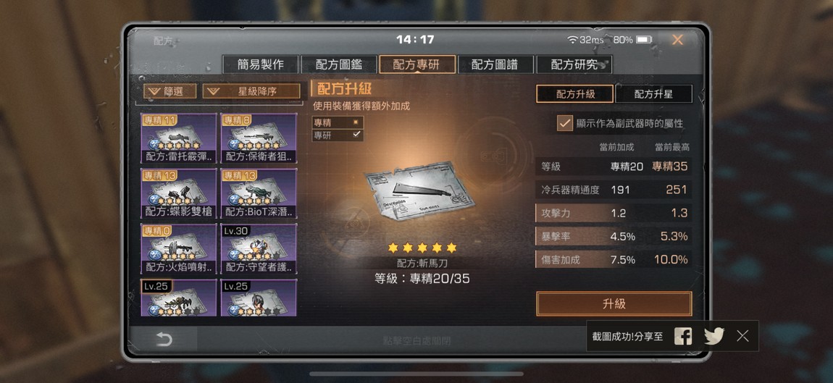Select the 雷托霰彈 formula blueprint
The height and width of the screenshot is (383, 833).
coord(178,138)
